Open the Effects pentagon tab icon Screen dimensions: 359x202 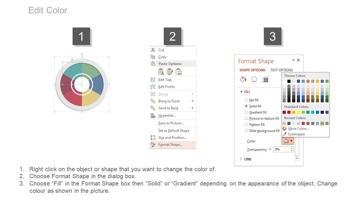click(254, 79)
